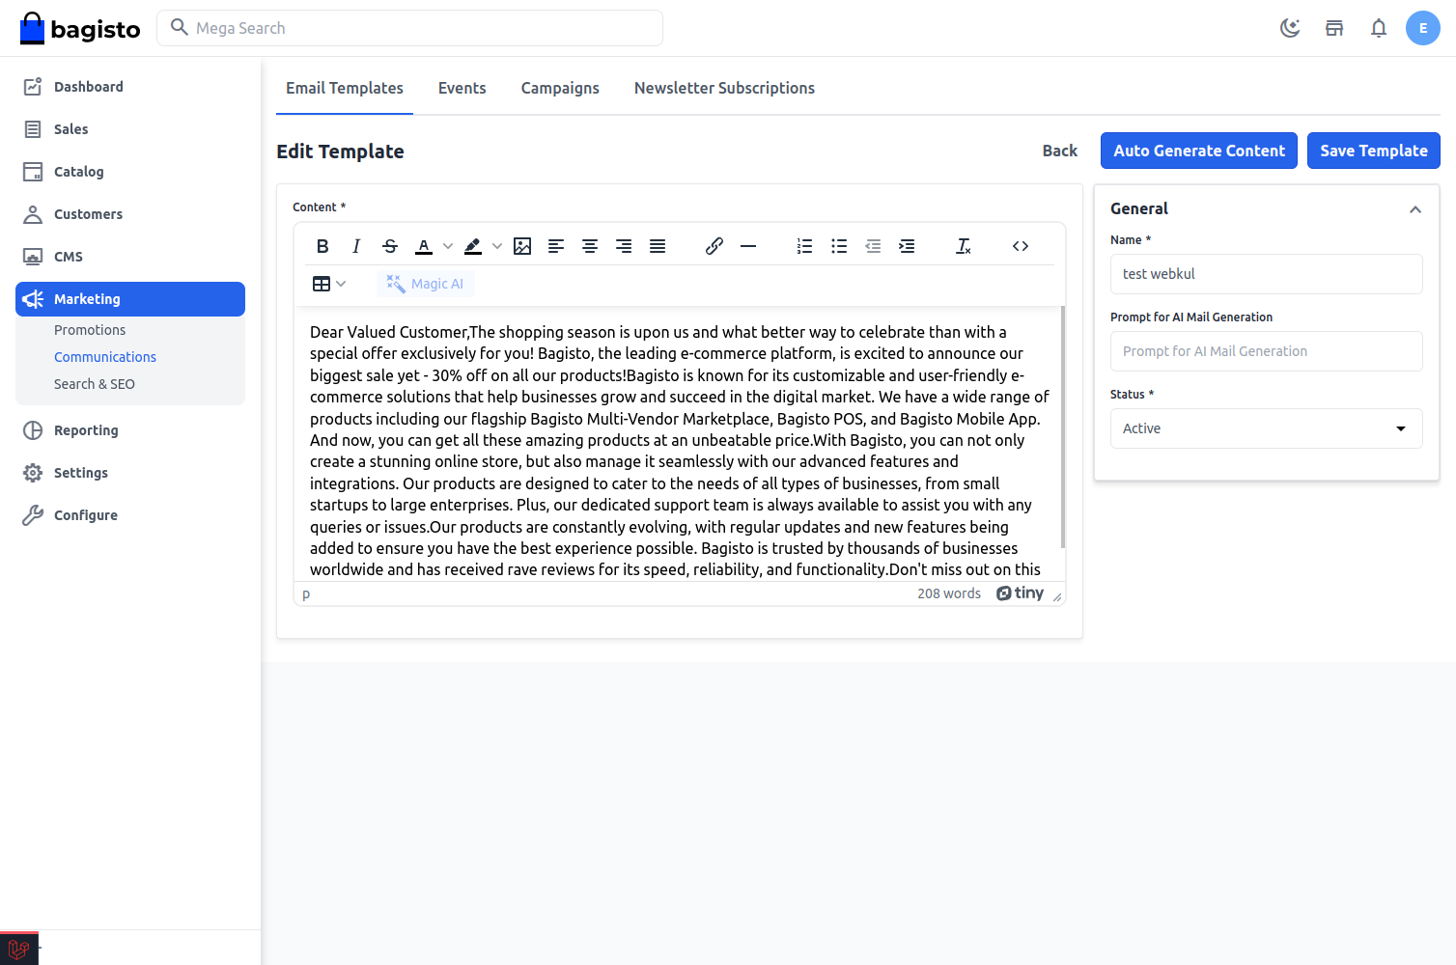
Task: Open notifications bell
Action: [1379, 28]
